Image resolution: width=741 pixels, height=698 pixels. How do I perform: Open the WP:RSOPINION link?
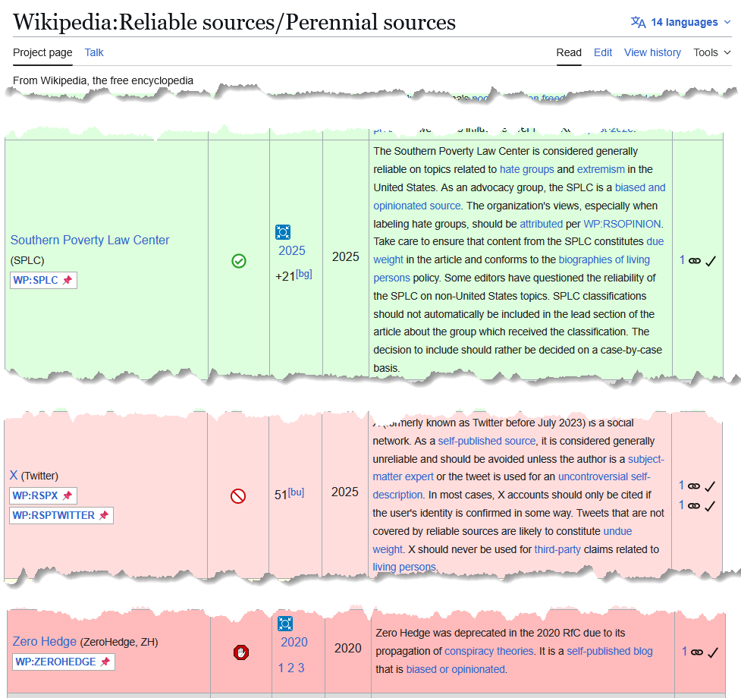click(x=622, y=224)
